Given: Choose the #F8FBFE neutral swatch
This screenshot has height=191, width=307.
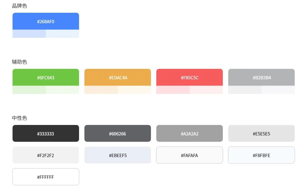Looking at the screenshot, I should point(262,155).
